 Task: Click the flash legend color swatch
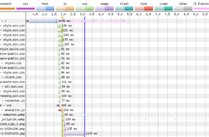(124, 8)
